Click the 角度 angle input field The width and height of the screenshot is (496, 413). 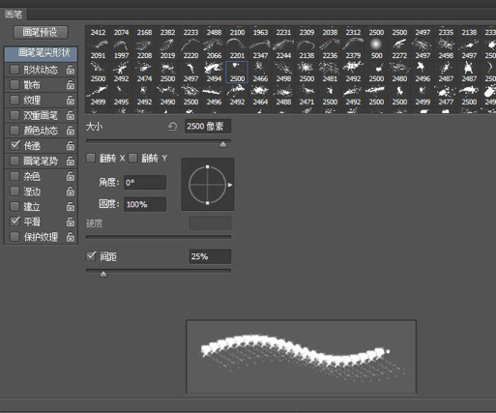coord(145,183)
